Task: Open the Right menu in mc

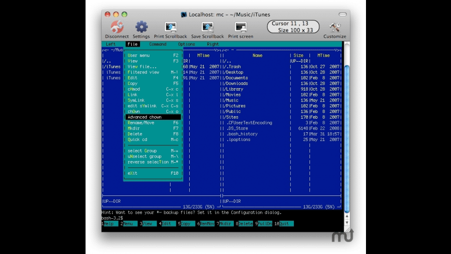Action: click(x=213, y=44)
